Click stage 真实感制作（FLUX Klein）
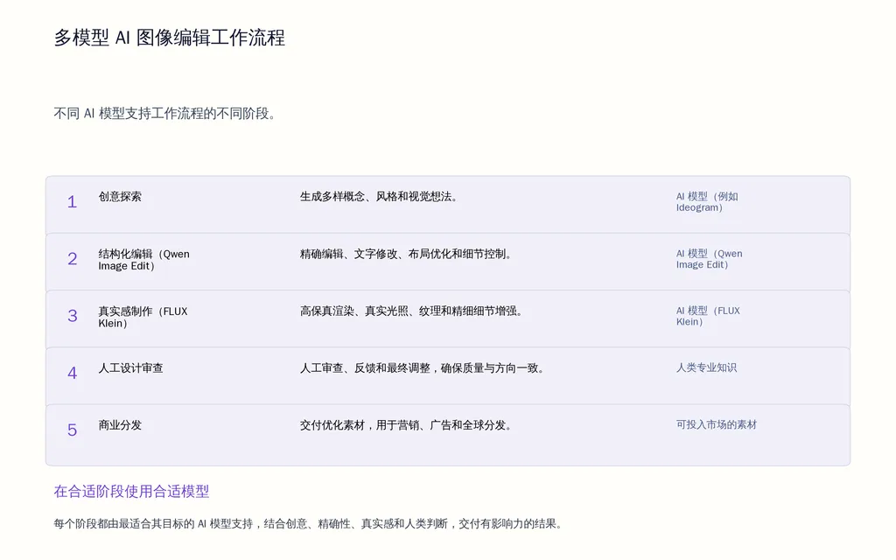The height and width of the screenshot is (560, 896). [143, 317]
